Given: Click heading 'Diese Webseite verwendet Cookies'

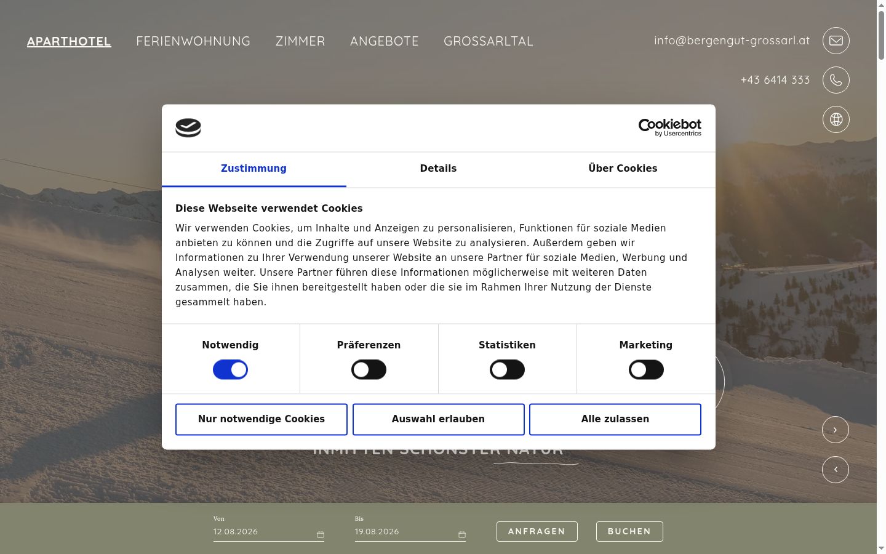Looking at the screenshot, I should click(269, 209).
